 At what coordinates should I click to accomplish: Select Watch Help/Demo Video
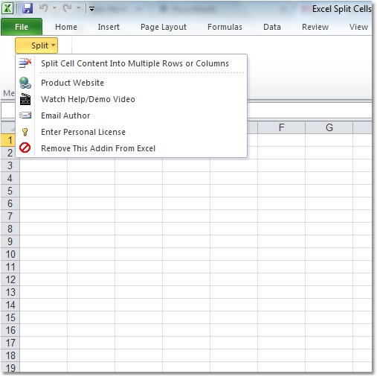pyautogui.click(x=132, y=99)
